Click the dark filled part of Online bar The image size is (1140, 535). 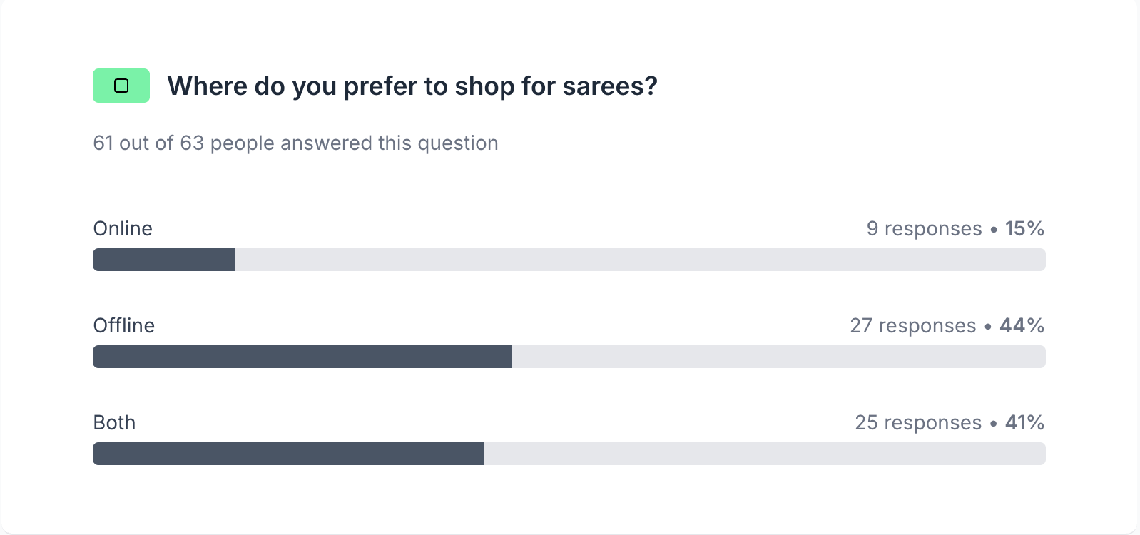click(x=164, y=260)
